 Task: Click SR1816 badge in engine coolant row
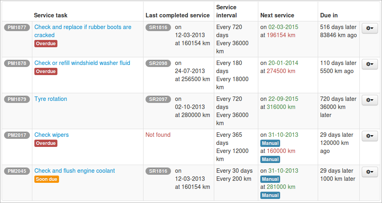(x=158, y=171)
